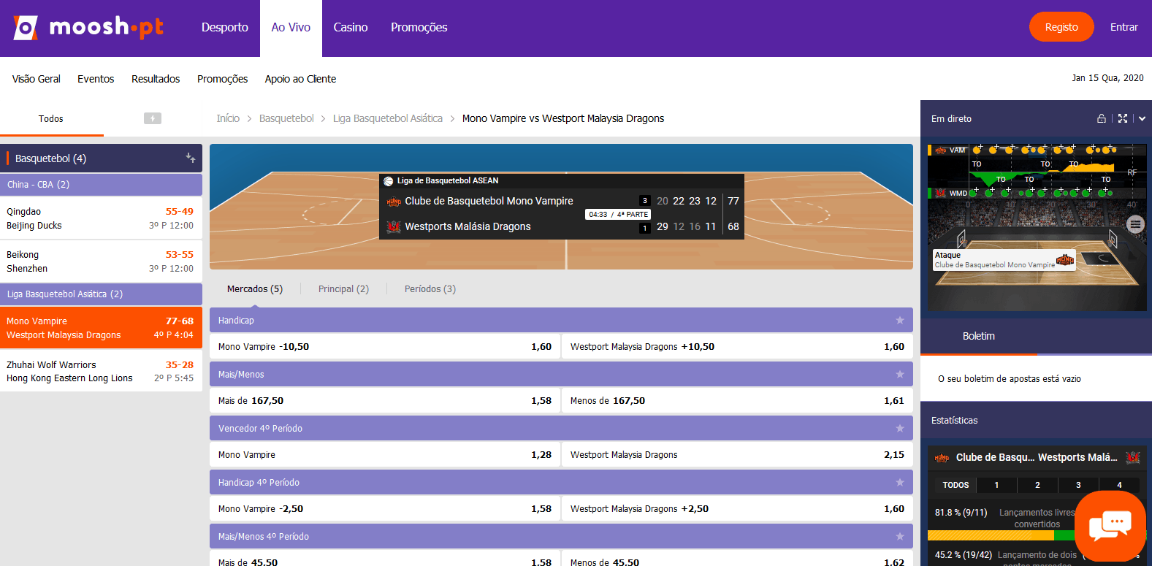Favorite the Handicap market star
The height and width of the screenshot is (566, 1152).
point(900,321)
